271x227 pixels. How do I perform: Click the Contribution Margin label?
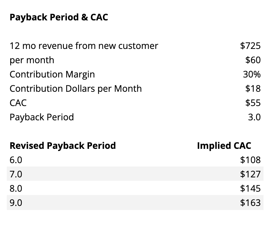52,74
